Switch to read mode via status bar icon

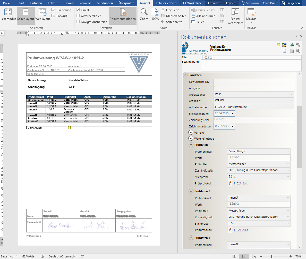234,256
